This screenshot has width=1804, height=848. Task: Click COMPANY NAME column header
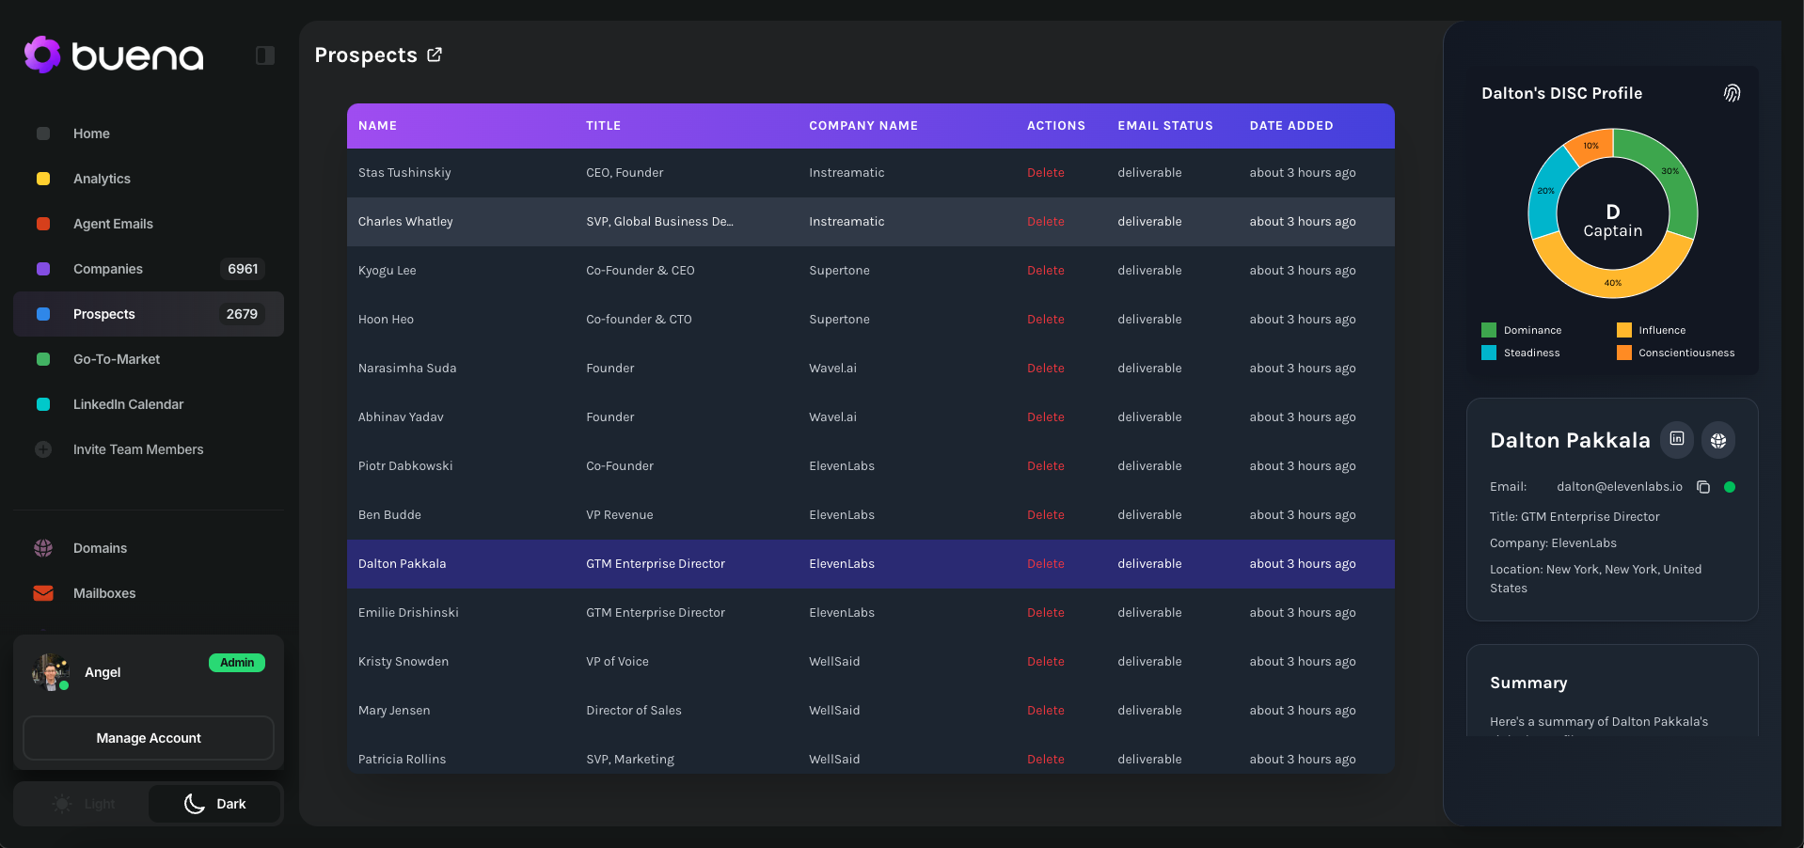(x=863, y=126)
